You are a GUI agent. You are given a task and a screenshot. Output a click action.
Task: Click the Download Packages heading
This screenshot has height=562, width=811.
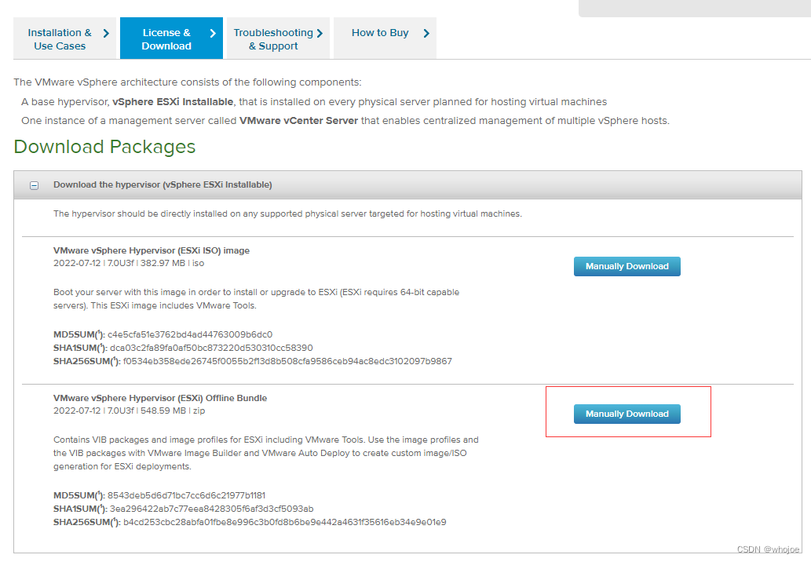104,147
